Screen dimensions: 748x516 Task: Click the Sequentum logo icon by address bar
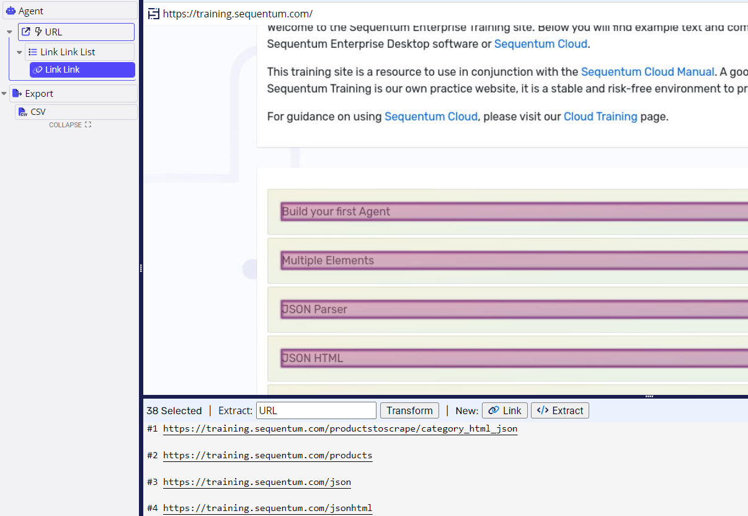point(153,14)
